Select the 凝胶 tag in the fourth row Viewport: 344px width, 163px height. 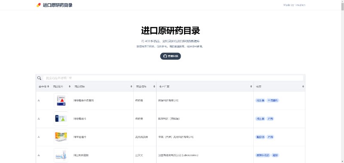(275, 155)
